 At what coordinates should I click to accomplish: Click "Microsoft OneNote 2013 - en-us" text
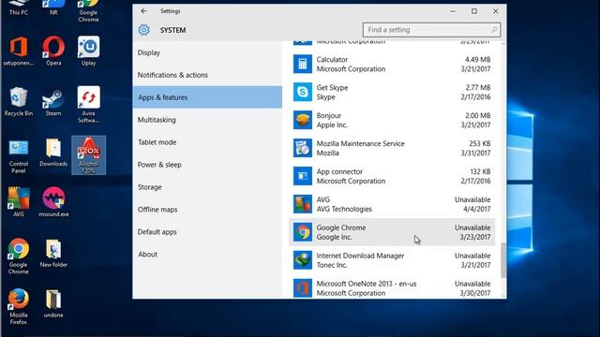pyautogui.click(x=367, y=284)
